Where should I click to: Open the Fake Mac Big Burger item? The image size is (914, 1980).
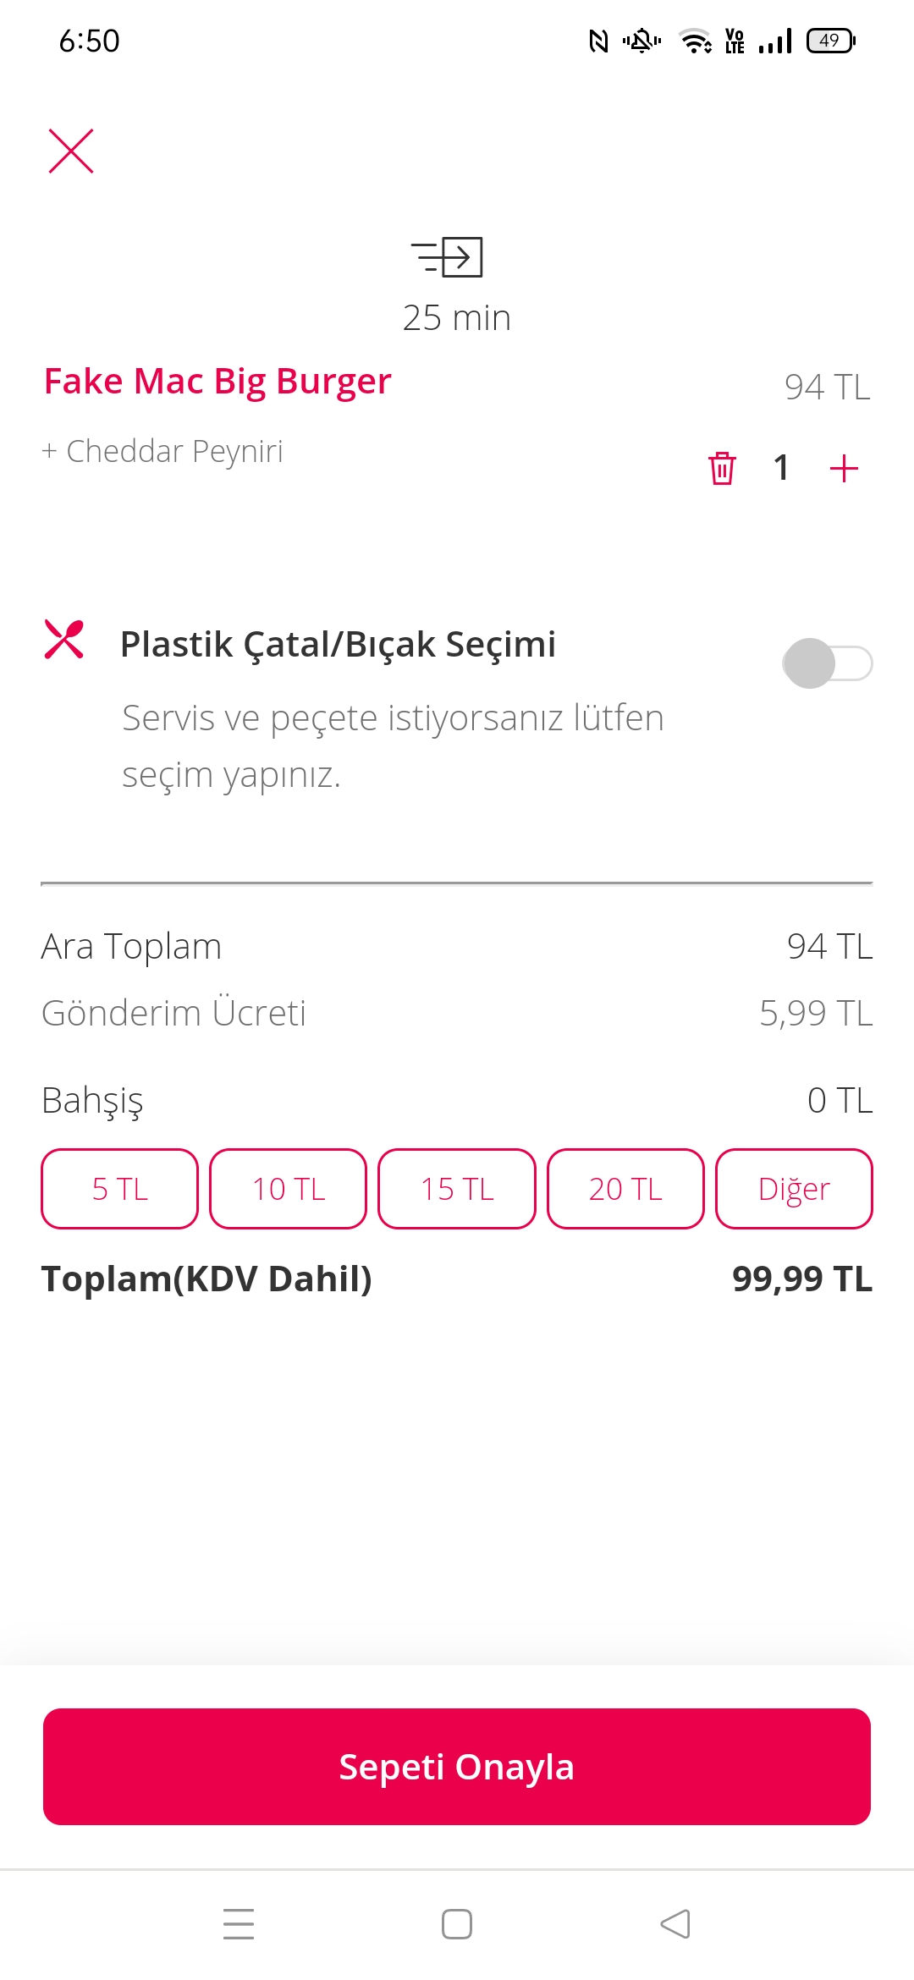[x=217, y=382]
